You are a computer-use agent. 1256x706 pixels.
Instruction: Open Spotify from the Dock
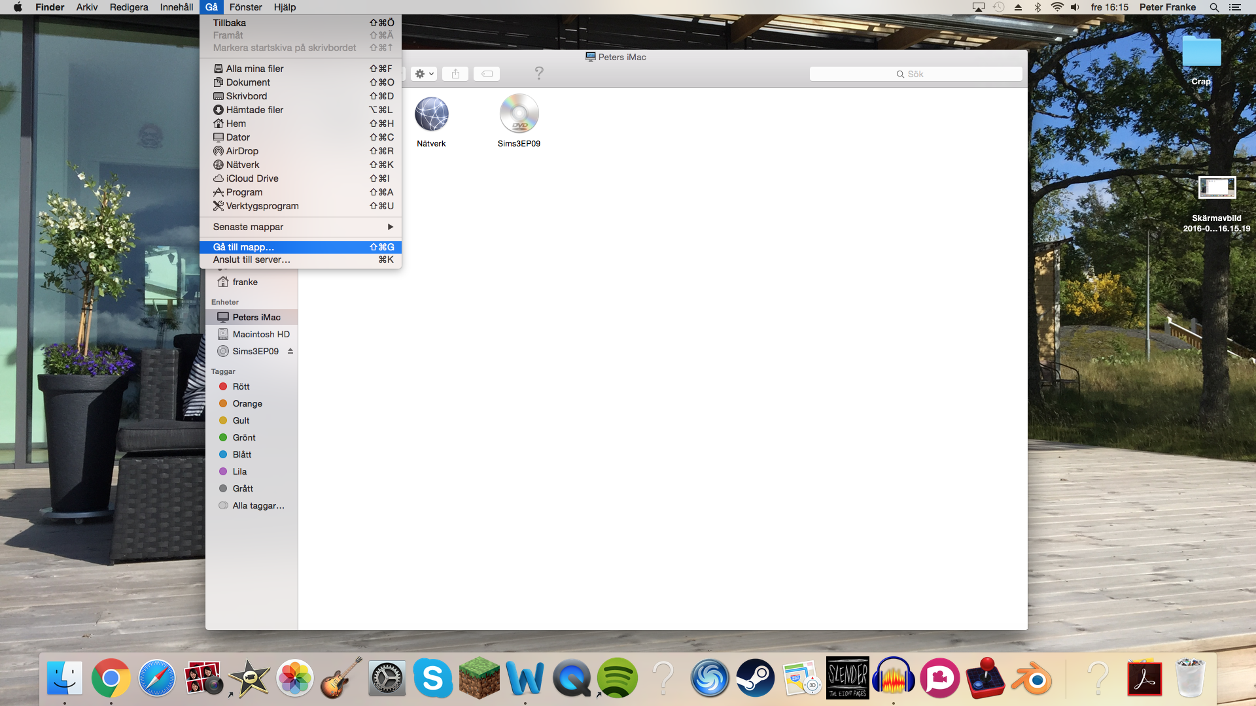pyautogui.click(x=617, y=678)
